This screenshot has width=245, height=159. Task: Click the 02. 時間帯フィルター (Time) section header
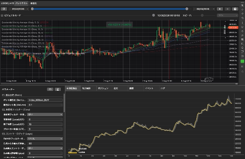point(16,110)
